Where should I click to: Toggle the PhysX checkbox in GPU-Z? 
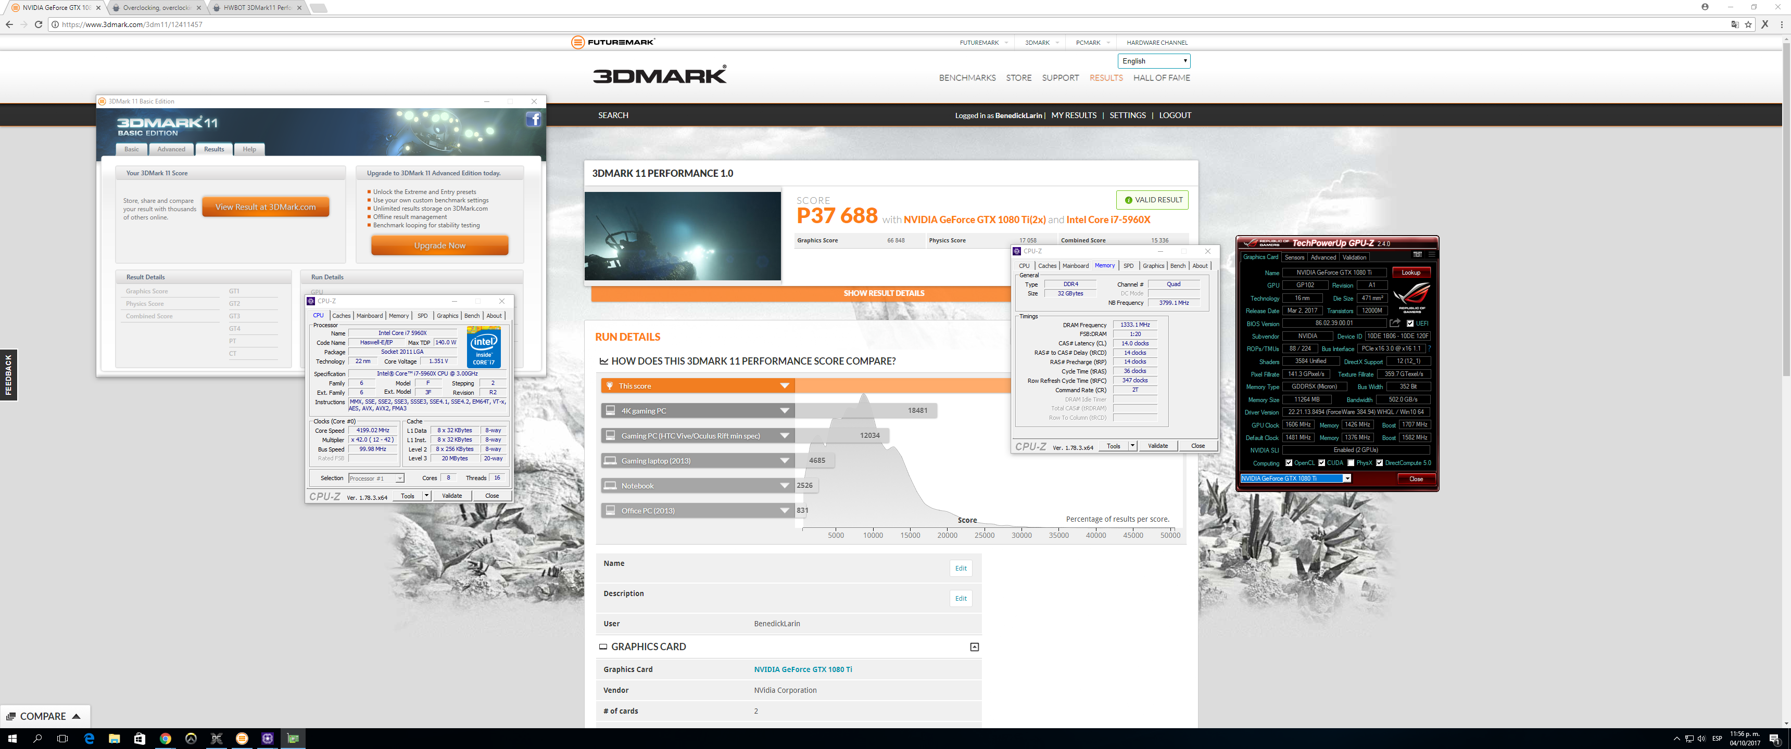[1350, 463]
